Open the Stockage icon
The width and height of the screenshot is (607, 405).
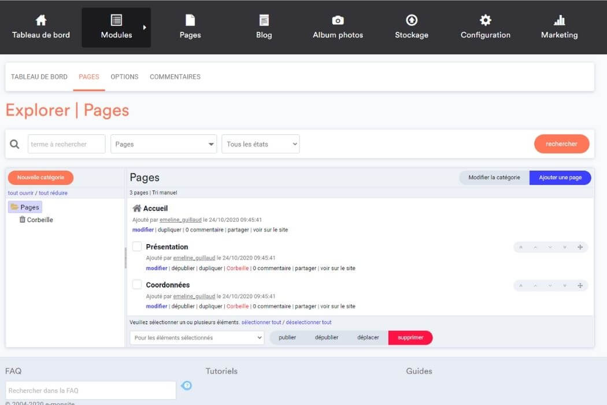[411, 19]
